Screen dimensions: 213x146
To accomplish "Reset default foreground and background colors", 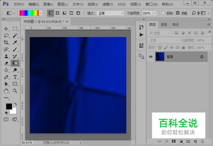I will coord(6,113).
